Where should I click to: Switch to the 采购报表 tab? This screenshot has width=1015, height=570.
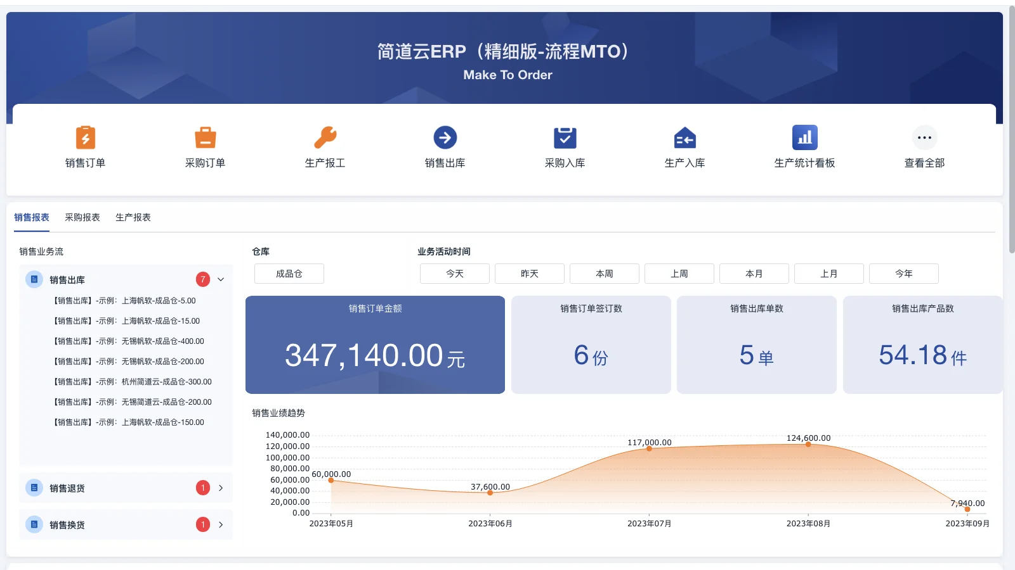tap(83, 217)
